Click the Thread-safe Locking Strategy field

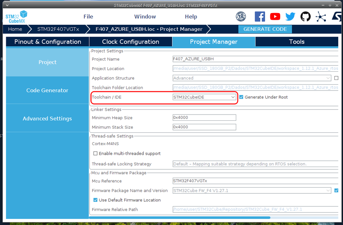(255, 164)
